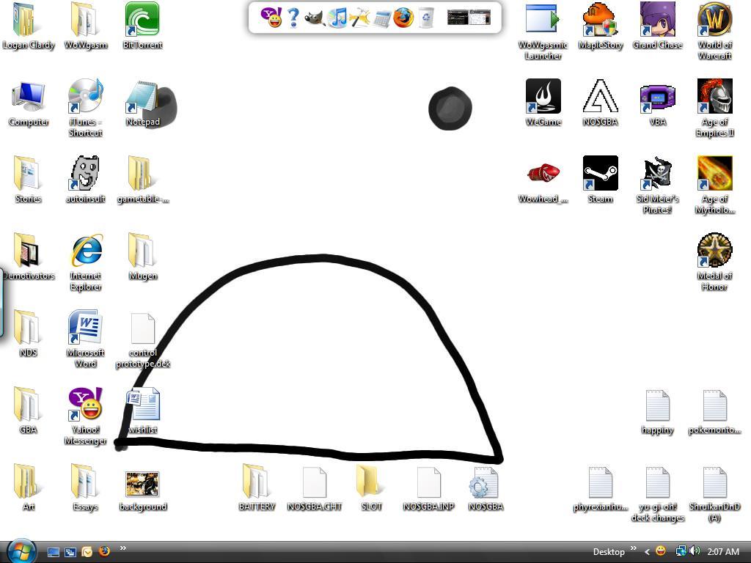Launch Internet Explorer from the desktop
This screenshot has height=563, width=751.
(x=85, y=262)
